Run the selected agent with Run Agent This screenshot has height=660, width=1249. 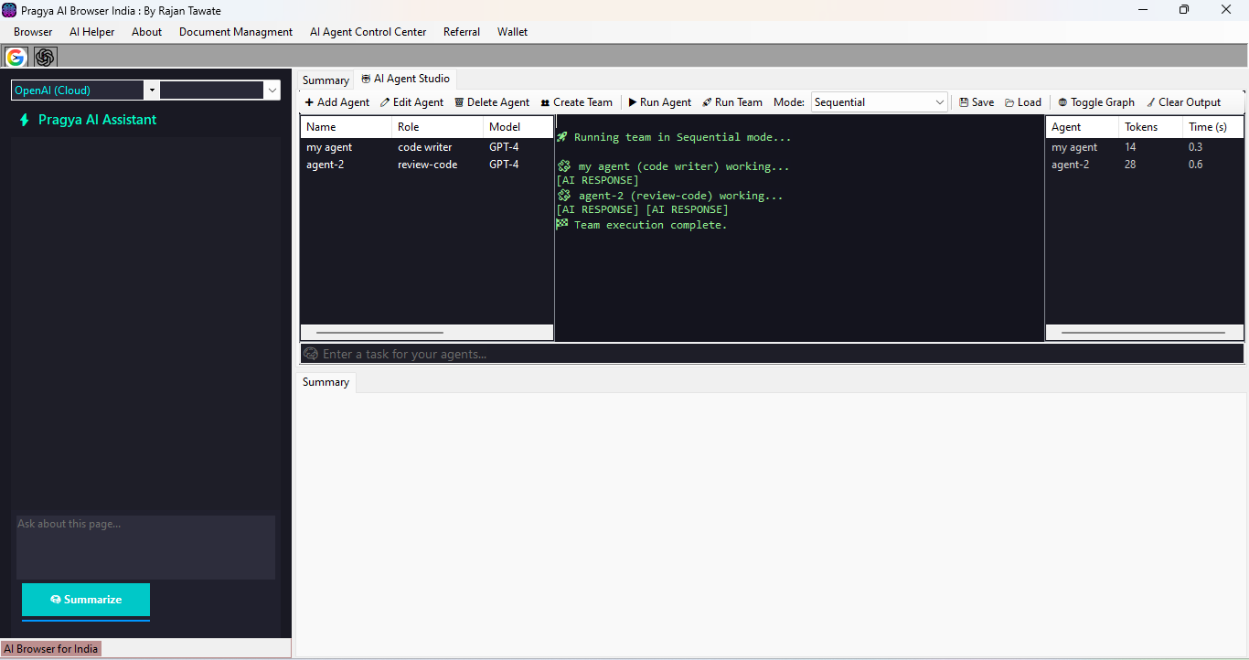659,102
